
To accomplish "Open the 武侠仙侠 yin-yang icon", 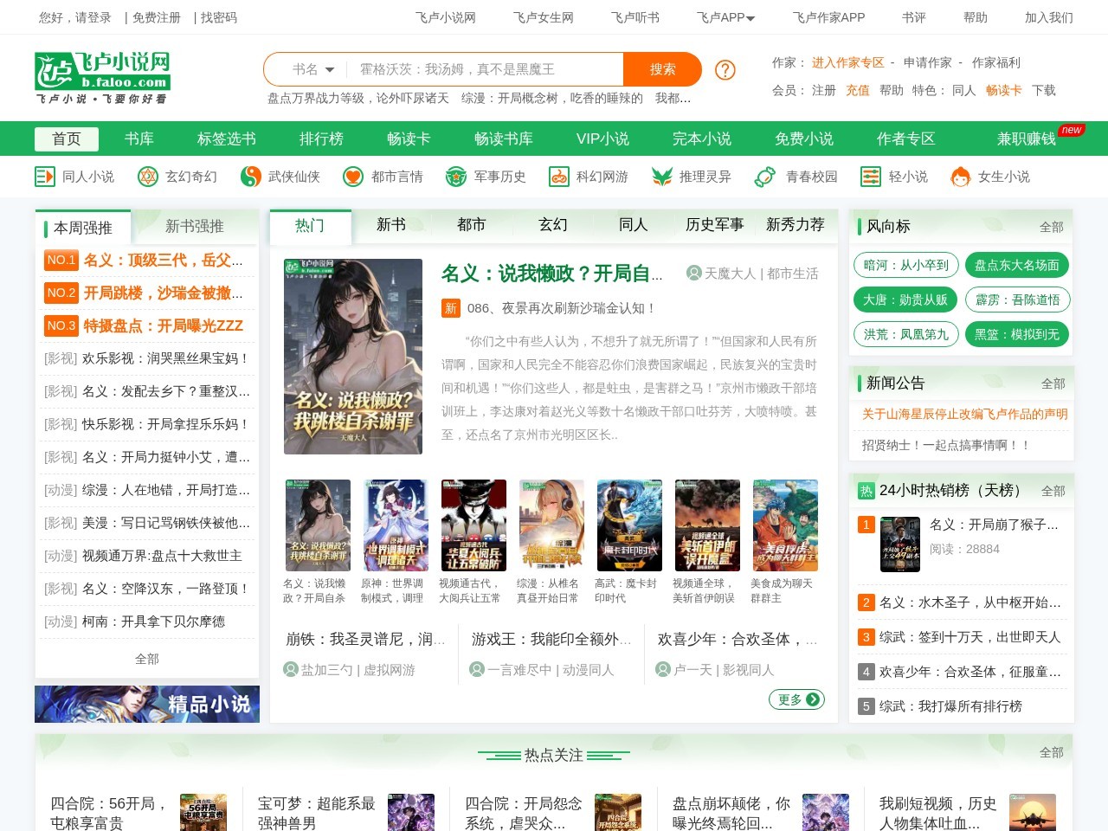I will [251, 177].
